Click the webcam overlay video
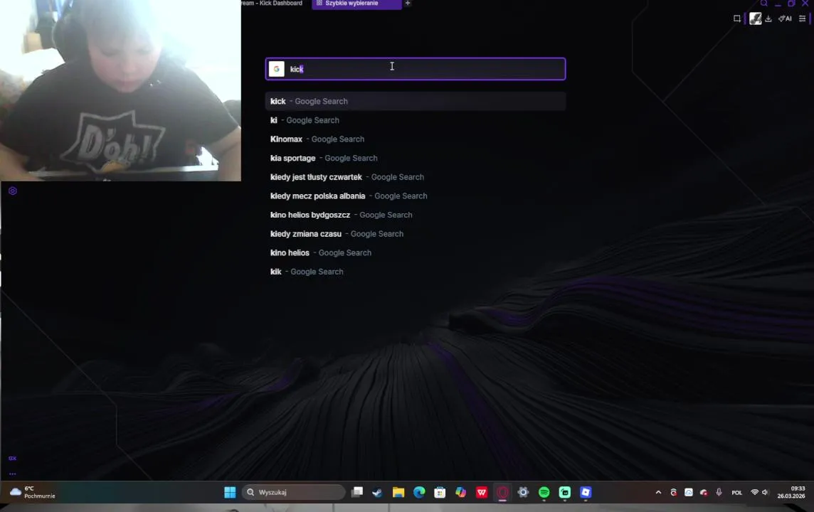 pos(120,90)
